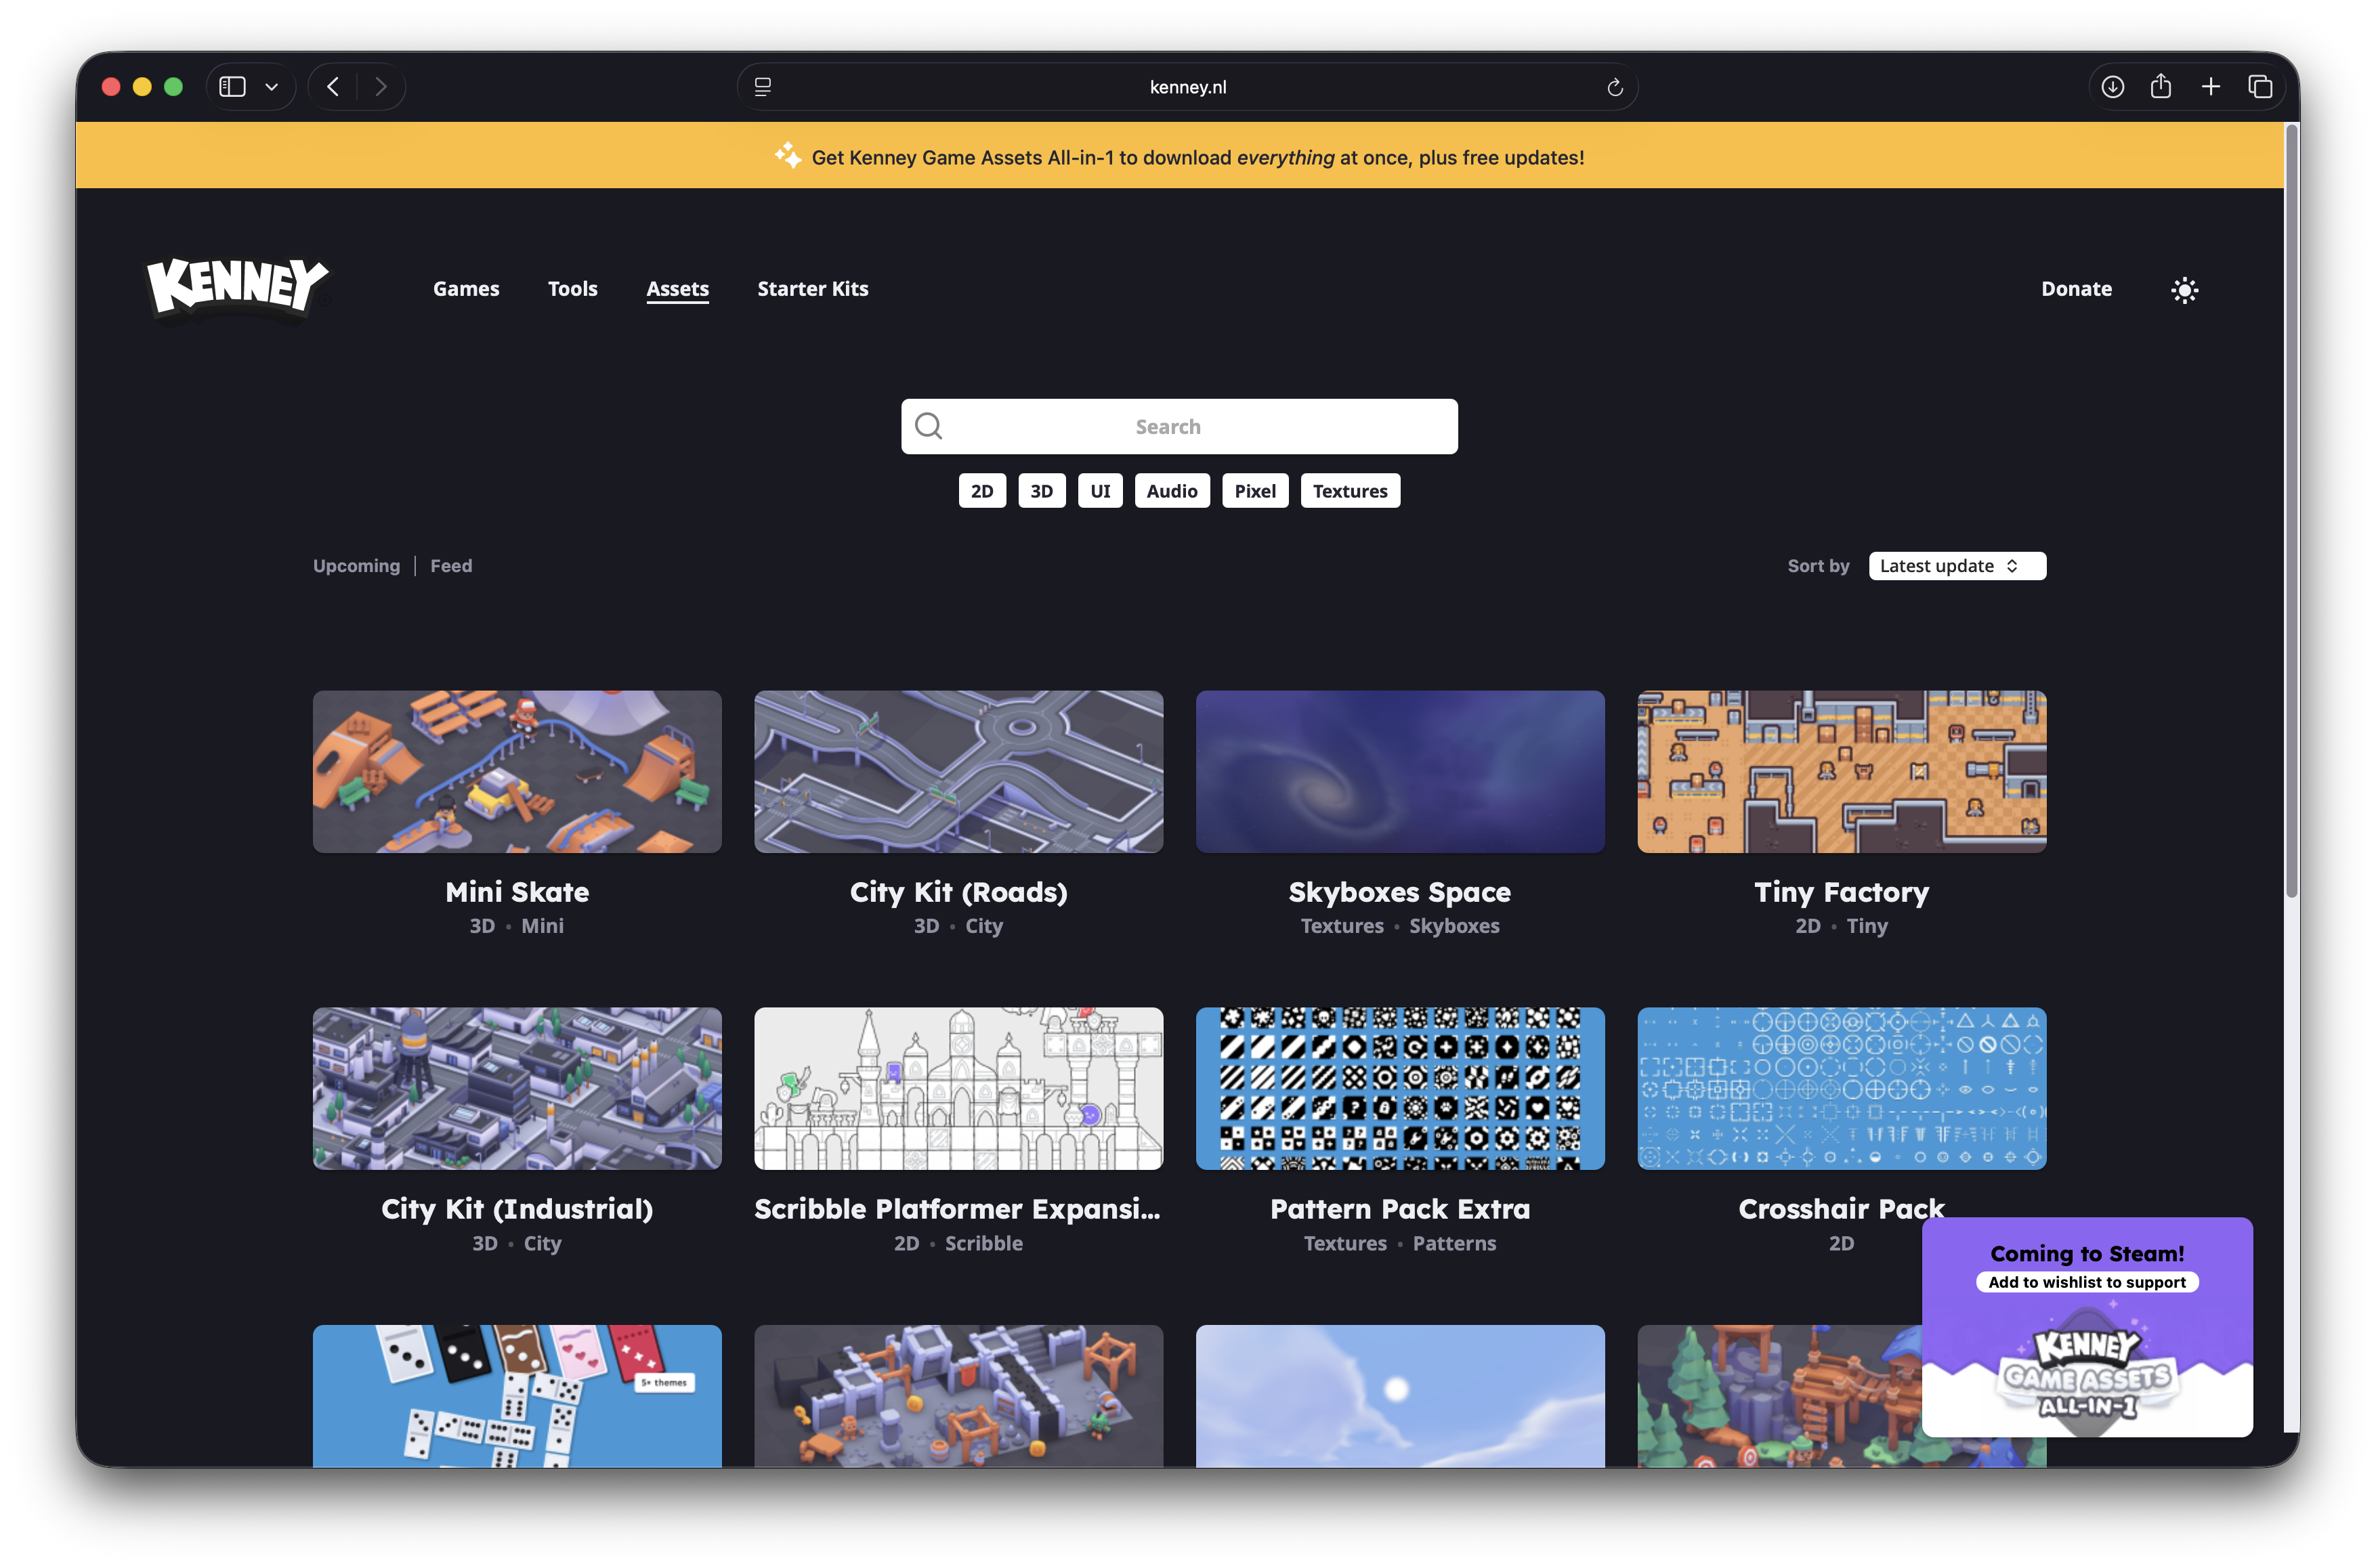The width and height of the screenshot is (2376, 1568).
Task: Click the Mini Skate title
Action: [x=516, y=892]
